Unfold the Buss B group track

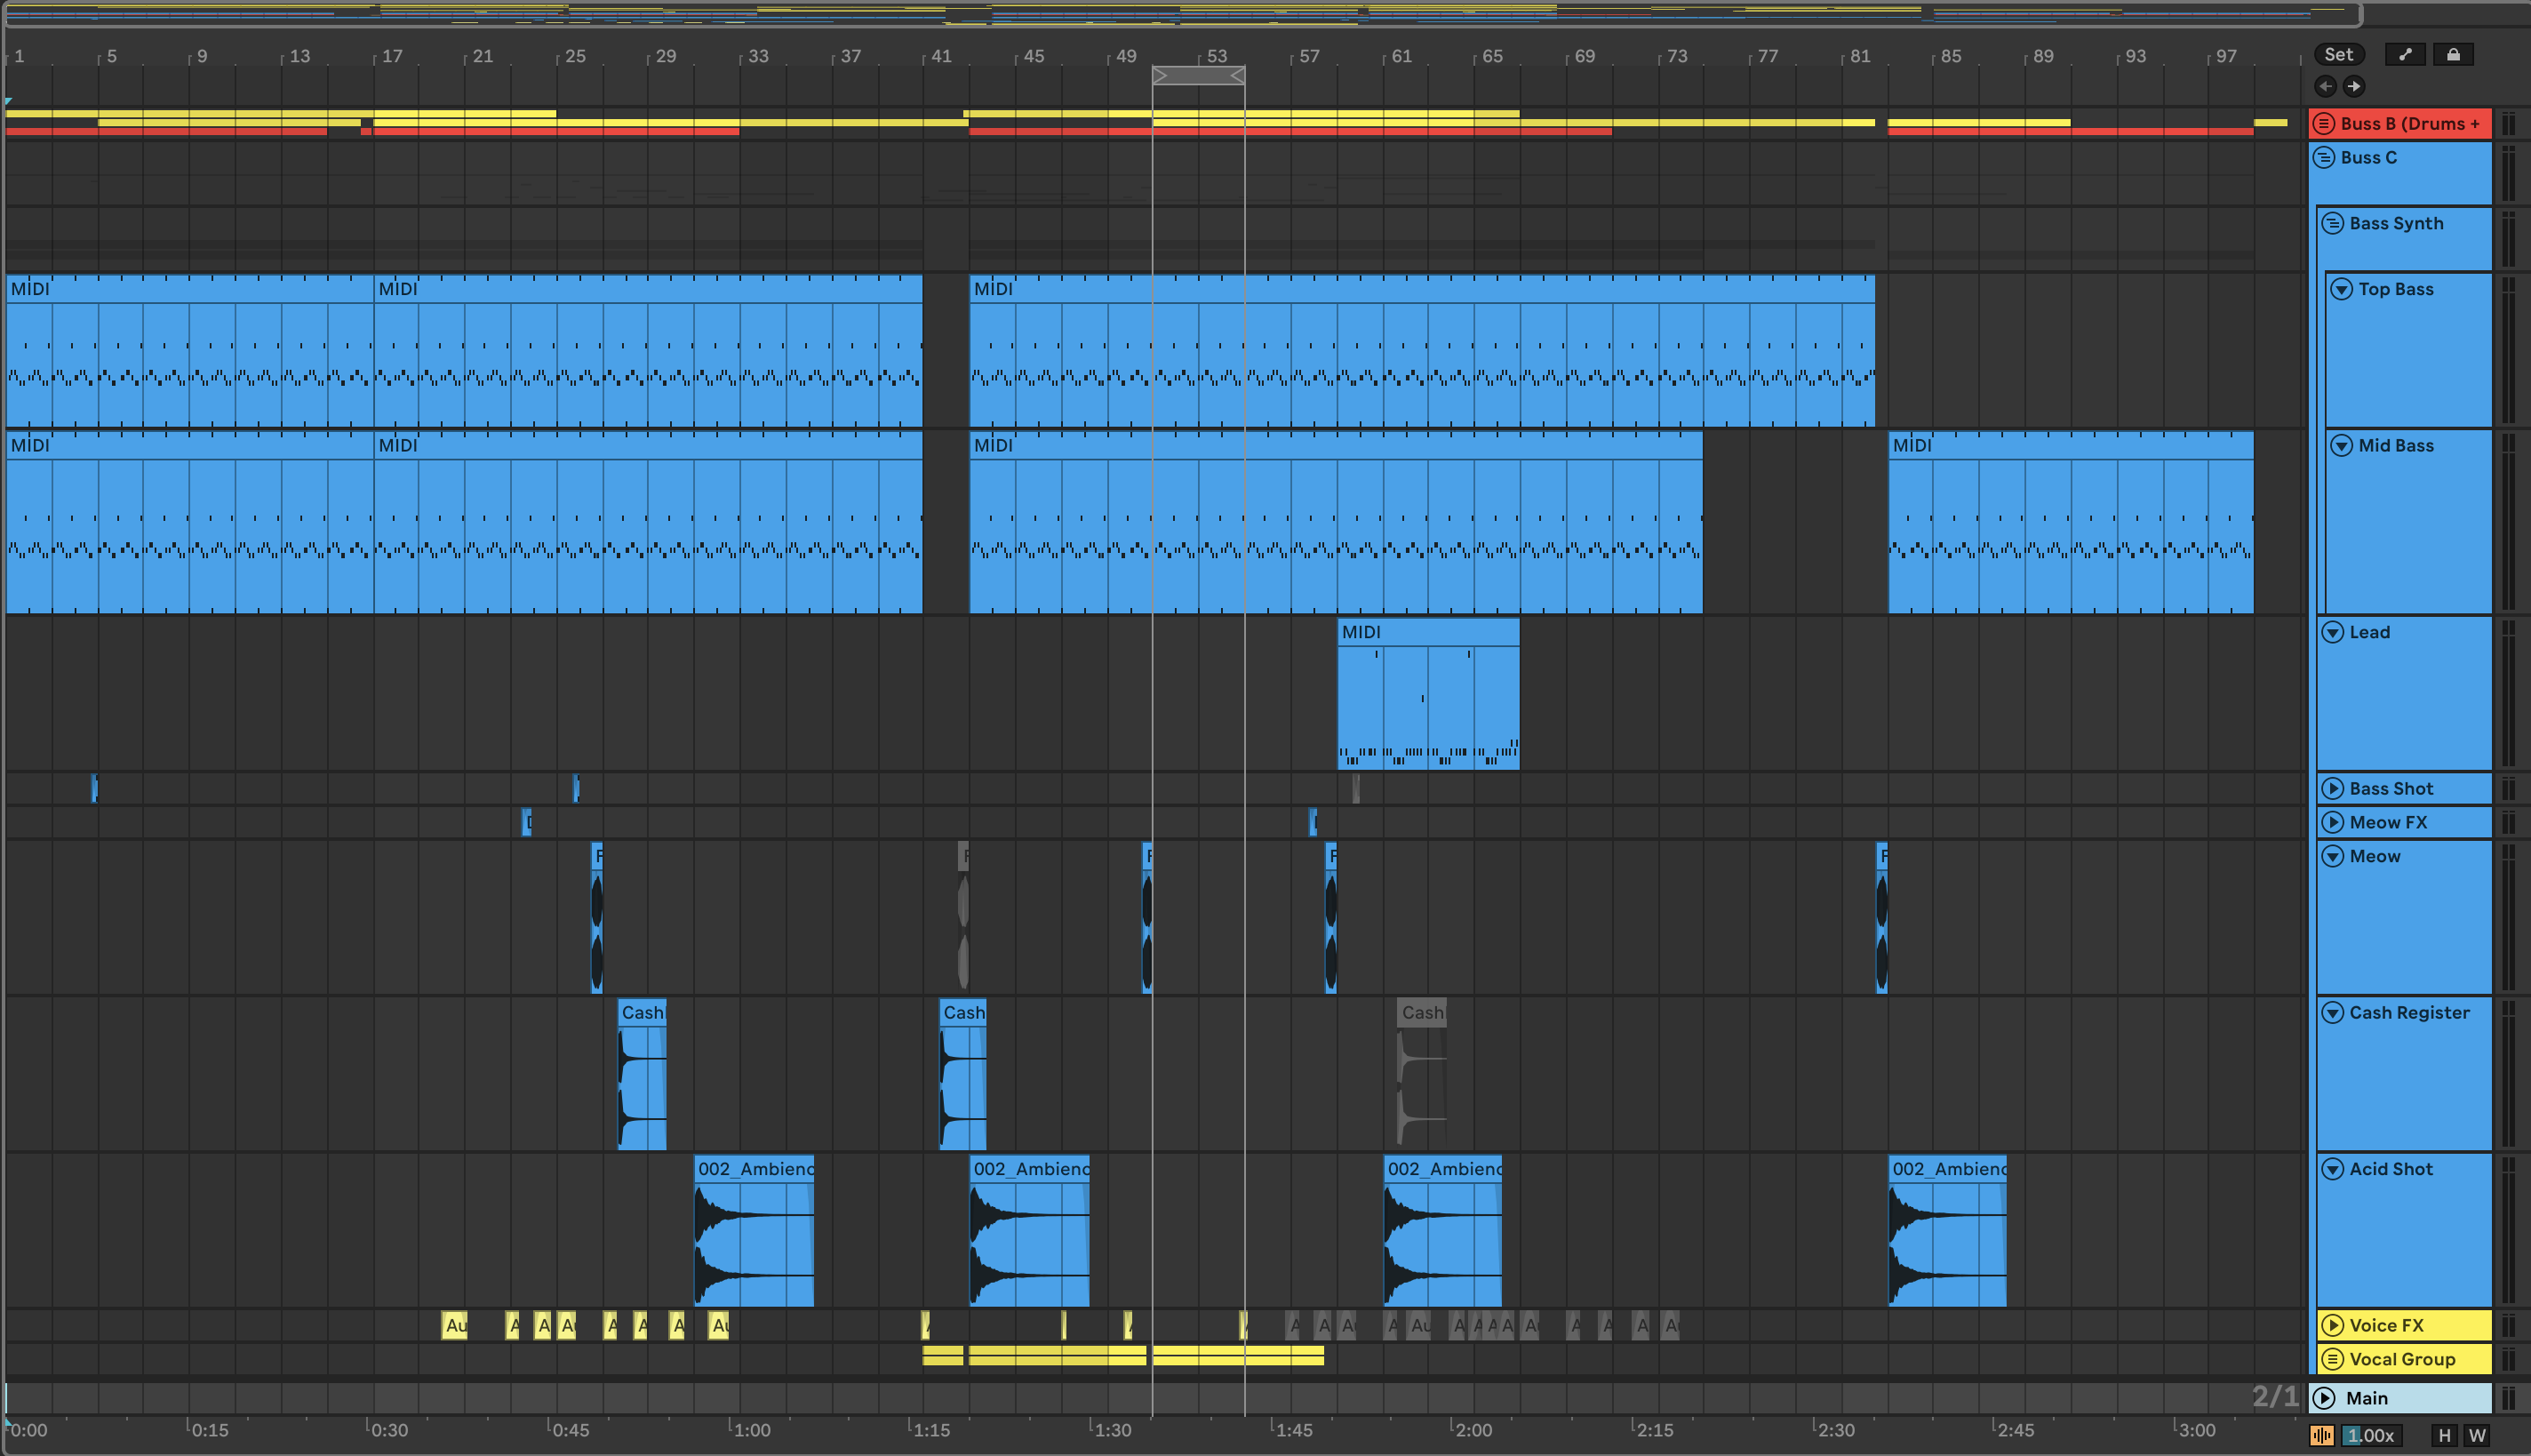tap(2325, 124)
